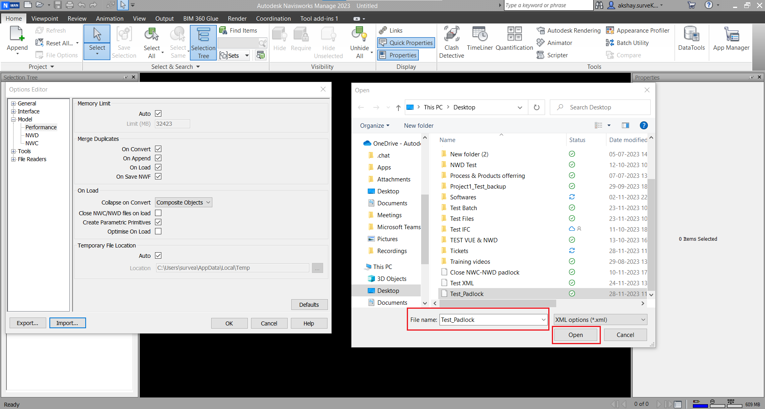
Task: Click the Defaults button
Action: point(309,305)
